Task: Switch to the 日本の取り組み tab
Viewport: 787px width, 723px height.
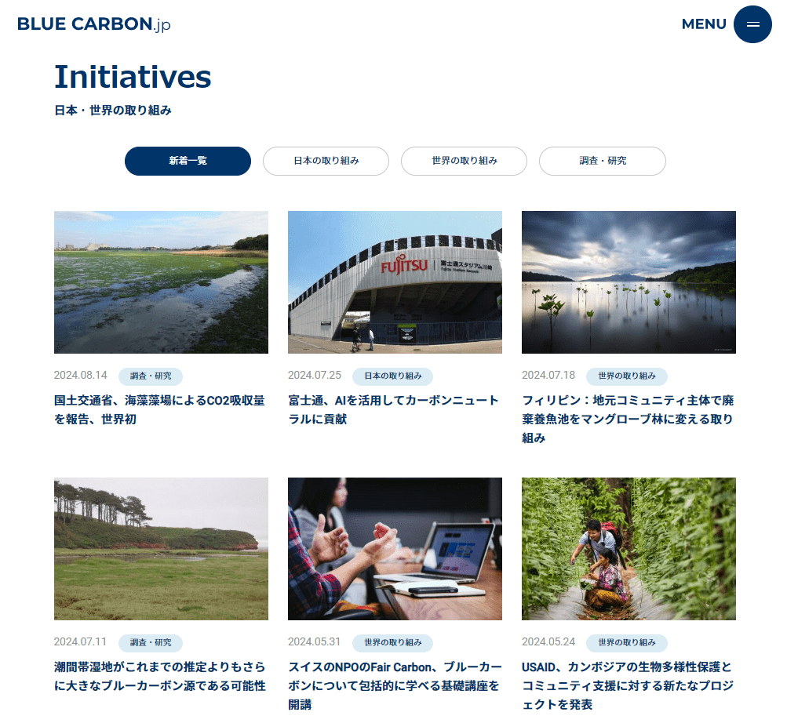Action: point(326,161)
